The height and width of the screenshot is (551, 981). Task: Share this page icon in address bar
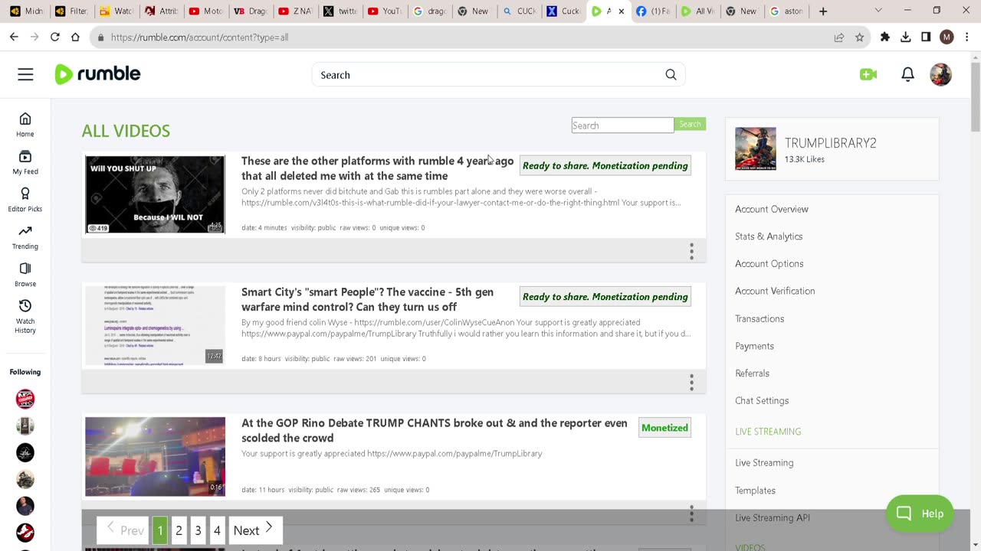(839, 37)
